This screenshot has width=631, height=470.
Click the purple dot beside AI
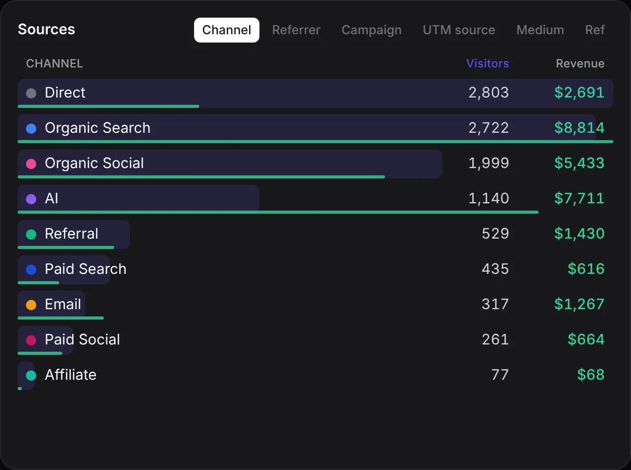click(31, 199)
